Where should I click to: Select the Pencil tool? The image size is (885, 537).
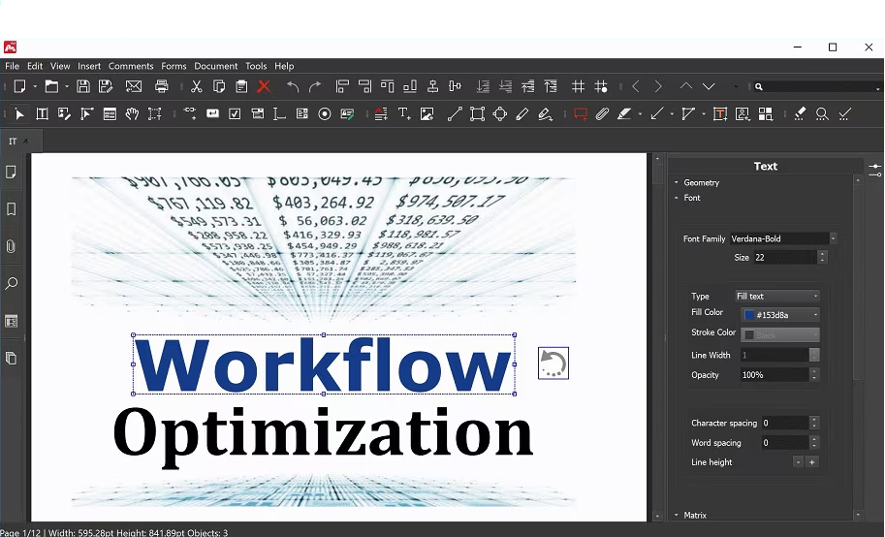click(522, 114)
